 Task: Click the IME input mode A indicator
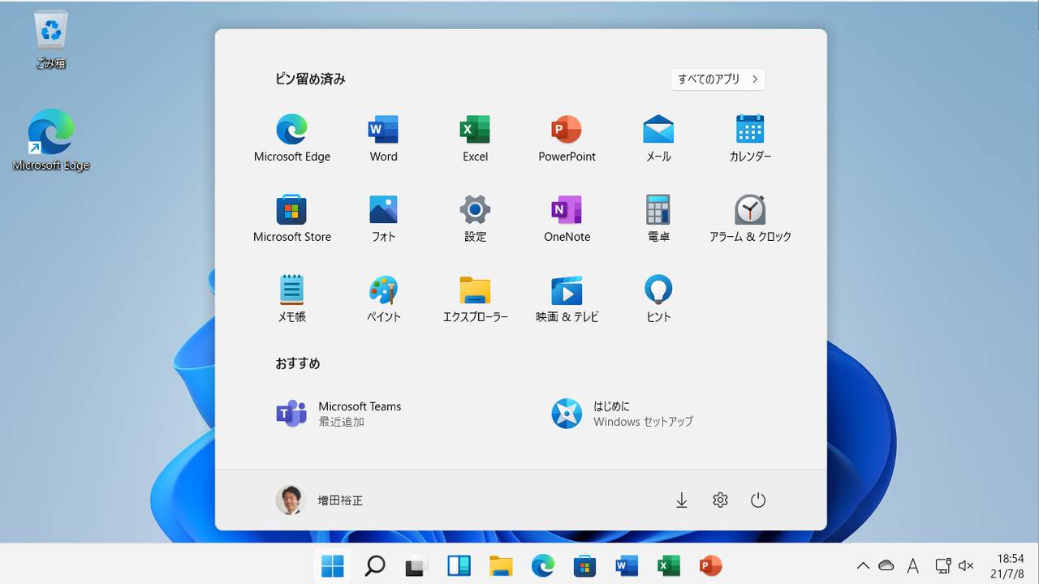click(x=913, y=565)
